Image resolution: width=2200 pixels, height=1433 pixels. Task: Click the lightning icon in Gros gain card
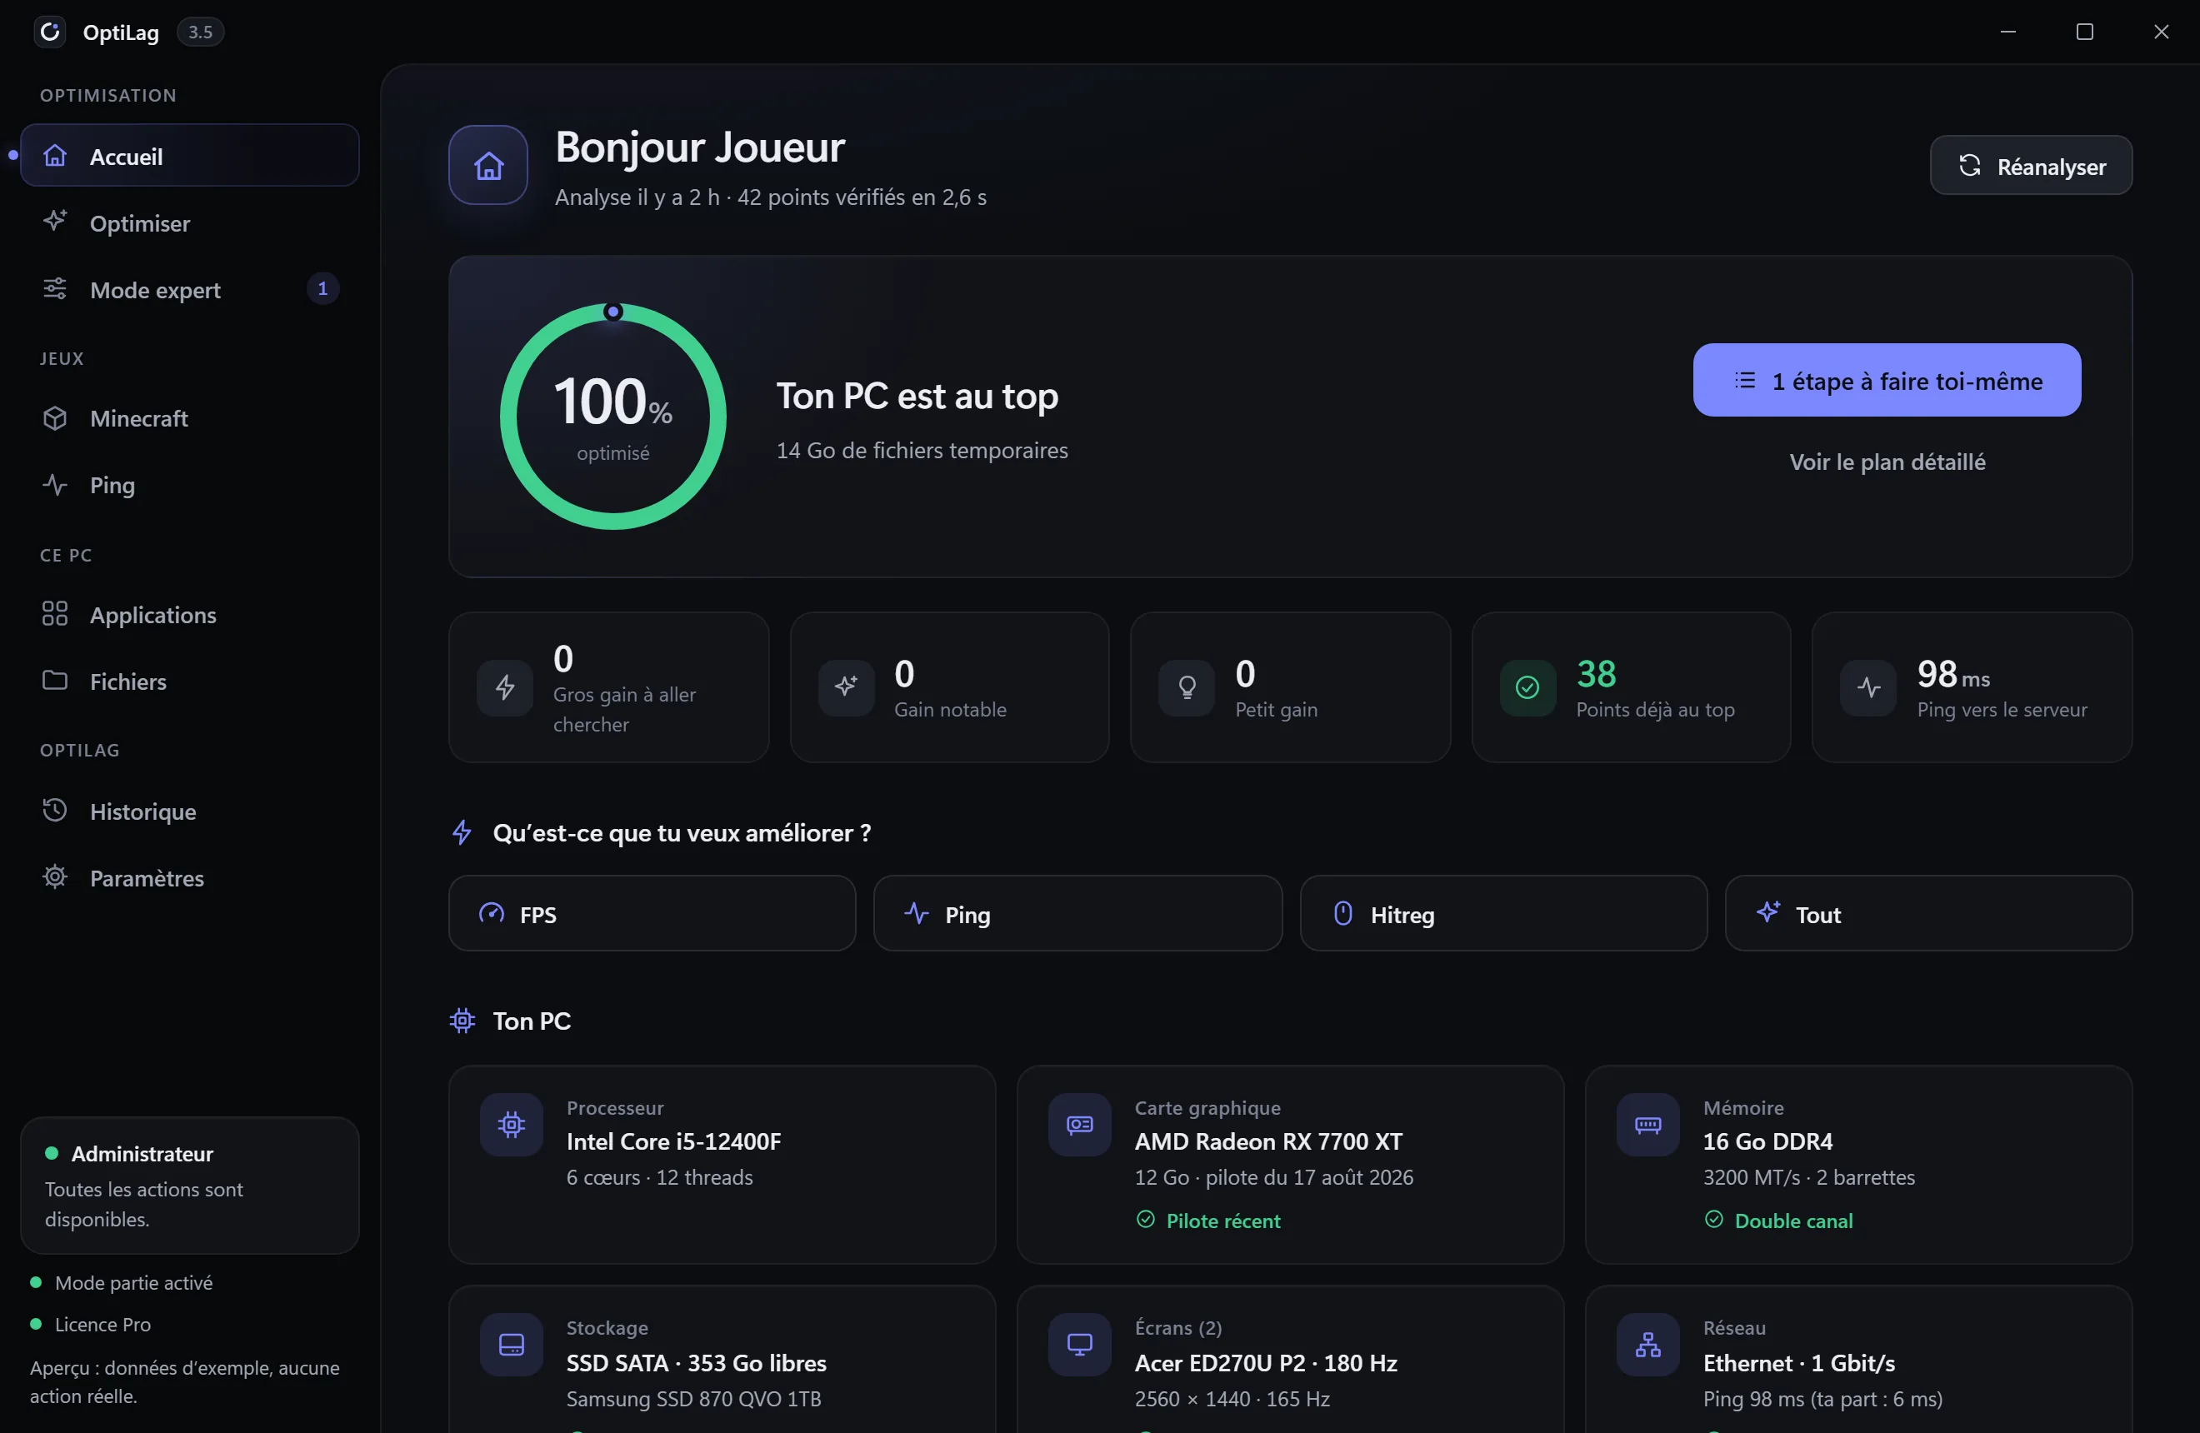pos(505,687)
